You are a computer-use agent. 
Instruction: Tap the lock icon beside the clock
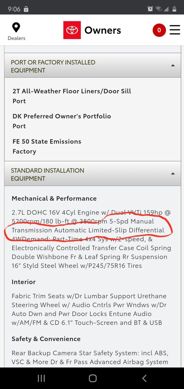[26, 9]
